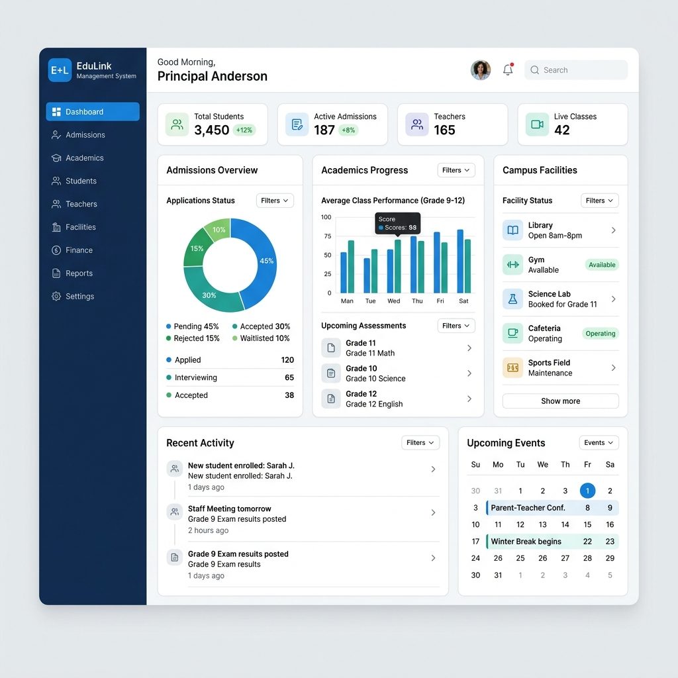Click the Science Lab flask icon
The height and width of the screenshot is (678, 678).
pyautogui.click(x=513, y=299)
